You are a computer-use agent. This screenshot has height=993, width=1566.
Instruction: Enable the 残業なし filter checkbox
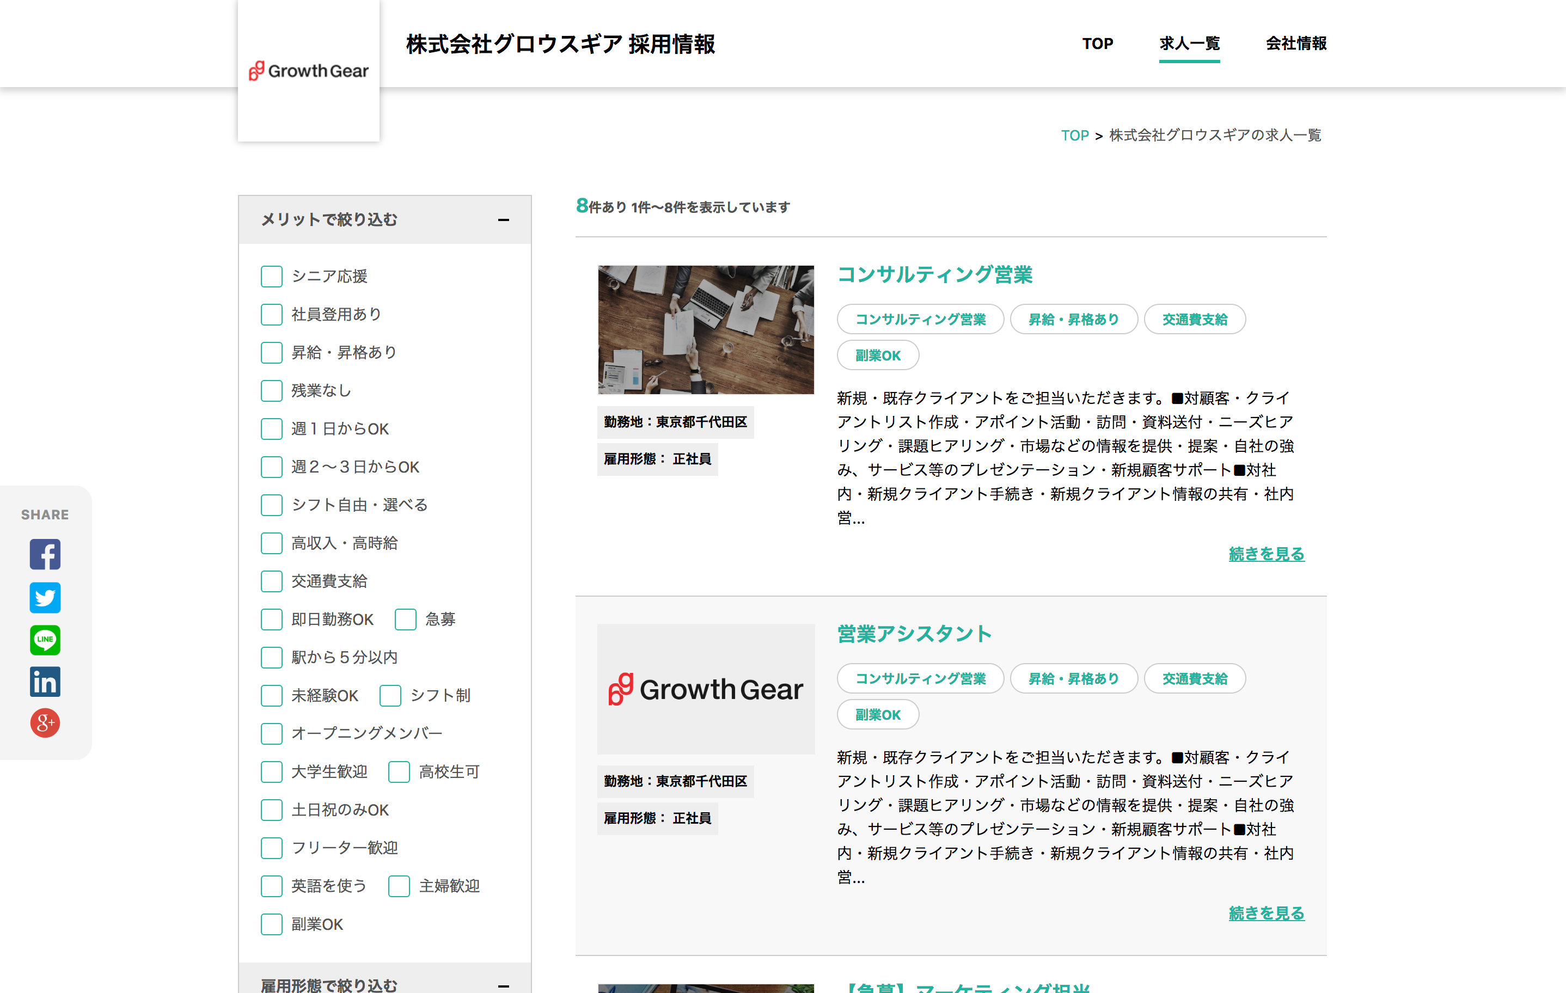(271, 391)
